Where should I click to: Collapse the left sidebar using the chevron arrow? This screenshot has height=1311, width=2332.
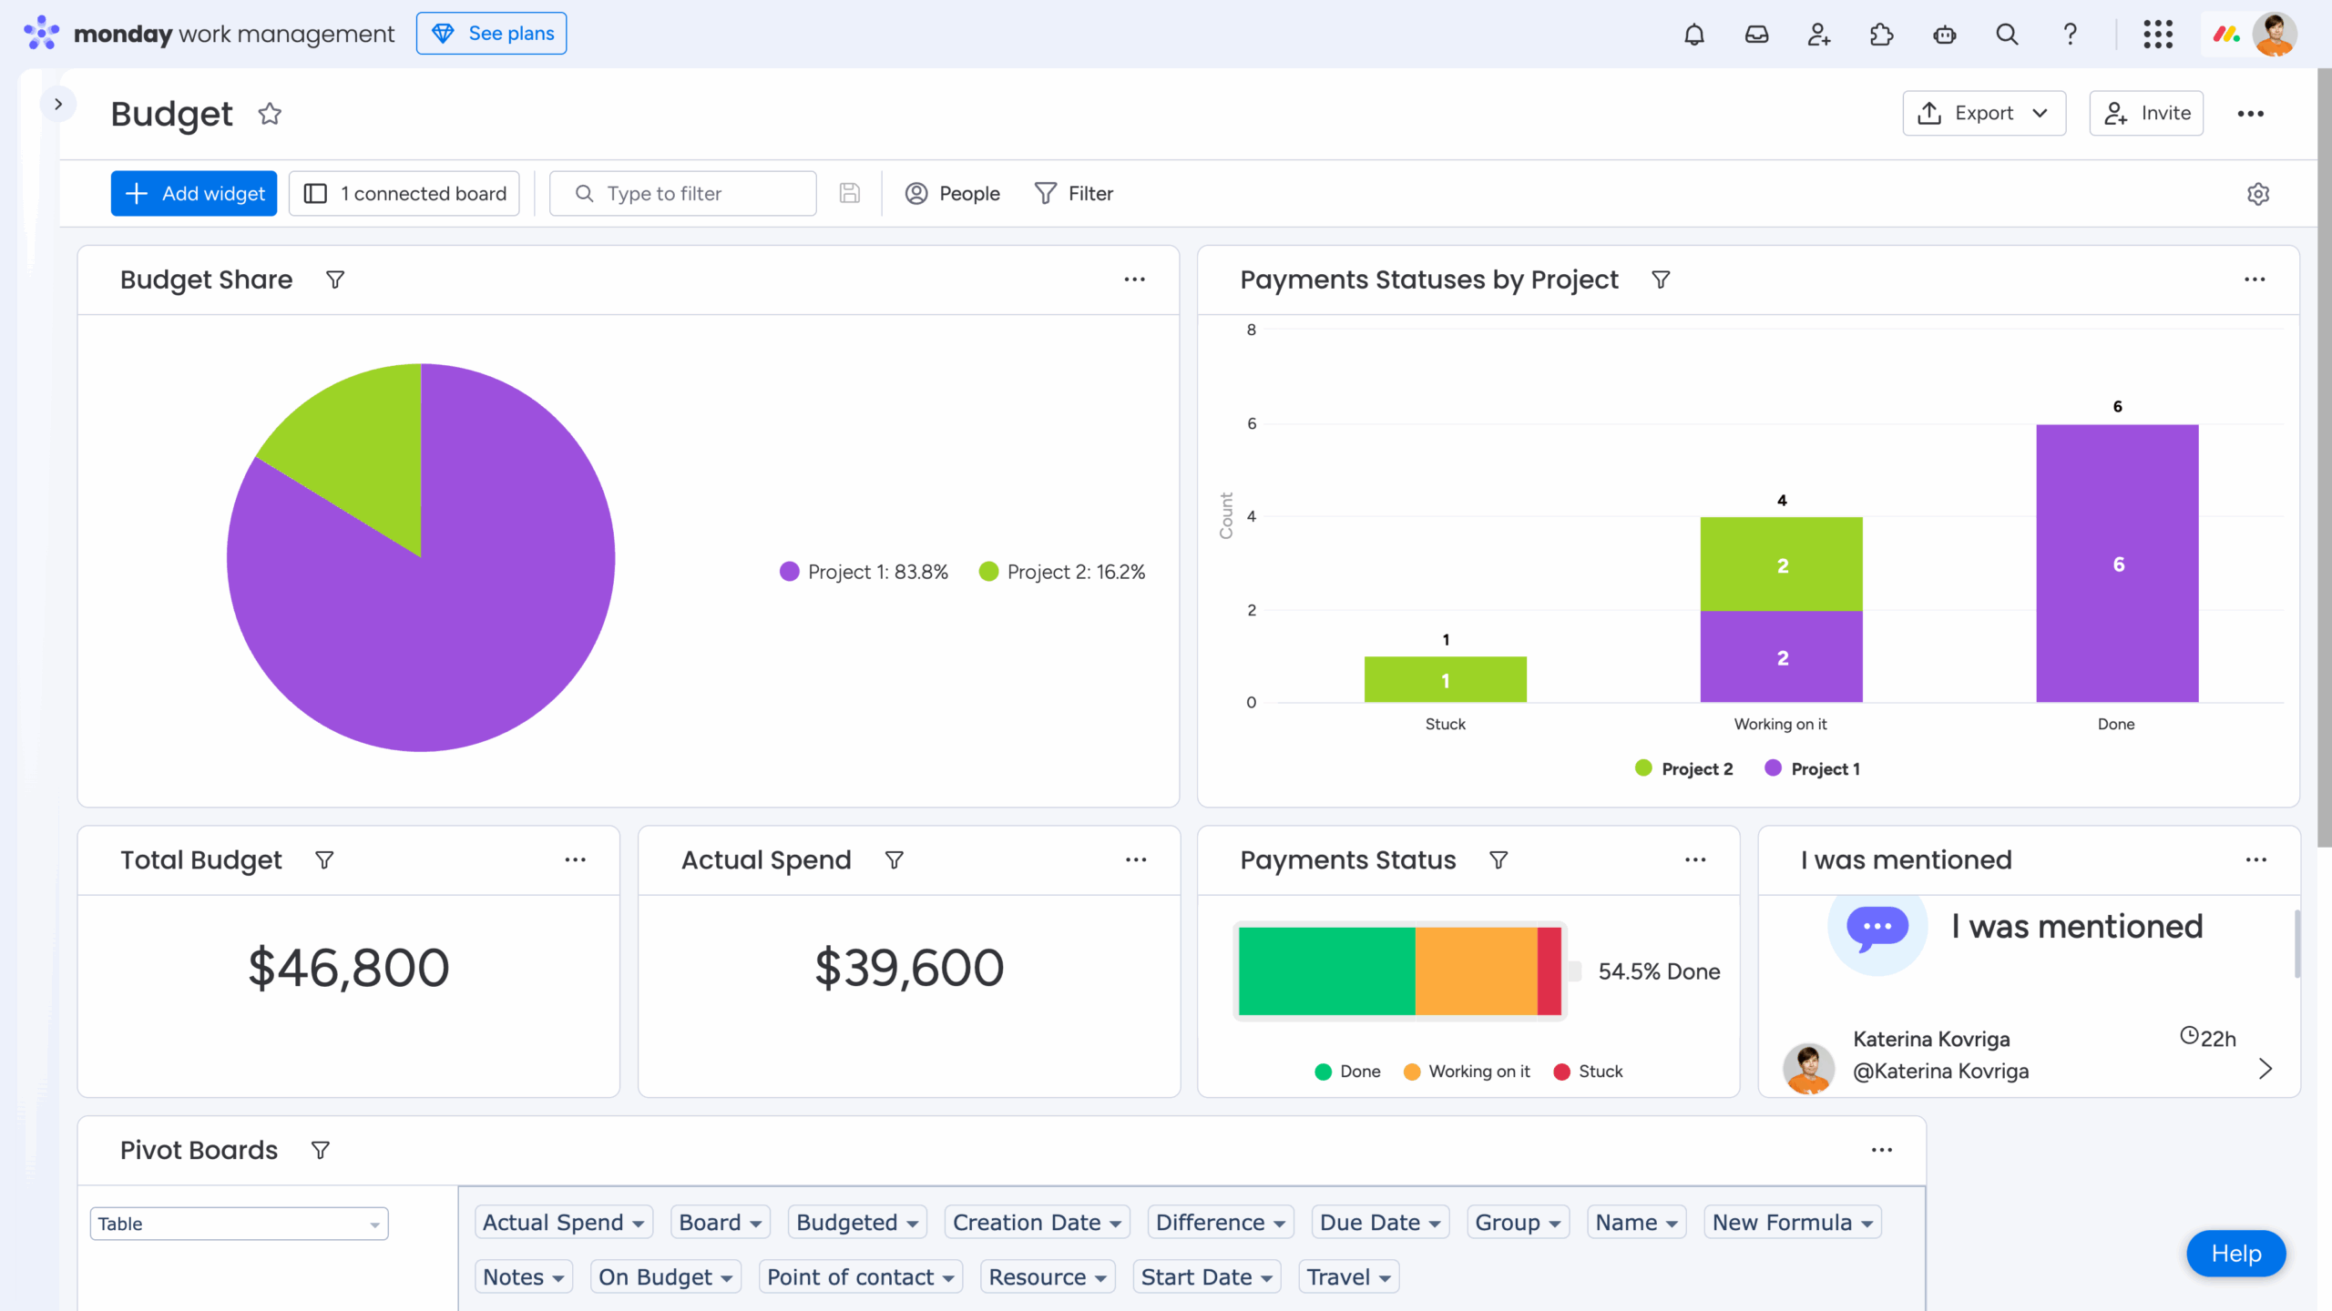point(59,103)
